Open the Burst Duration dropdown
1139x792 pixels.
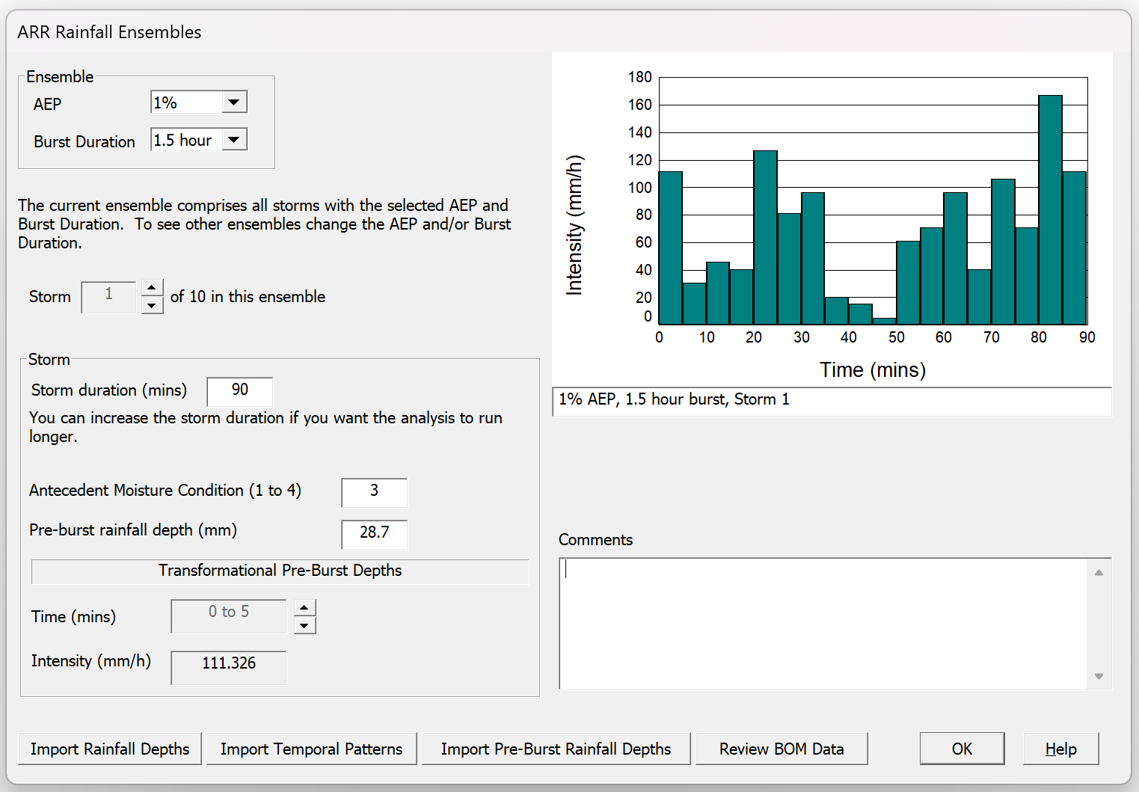tap(234, 140)
